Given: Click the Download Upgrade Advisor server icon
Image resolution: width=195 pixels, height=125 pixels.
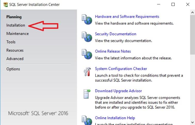Looking at the screenshot, I should (87, 94).
